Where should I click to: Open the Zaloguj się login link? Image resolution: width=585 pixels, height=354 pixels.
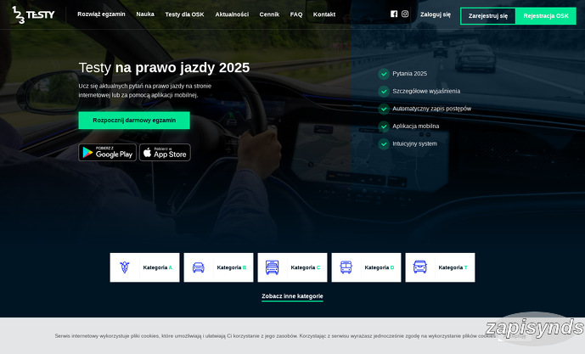[436, 14]
